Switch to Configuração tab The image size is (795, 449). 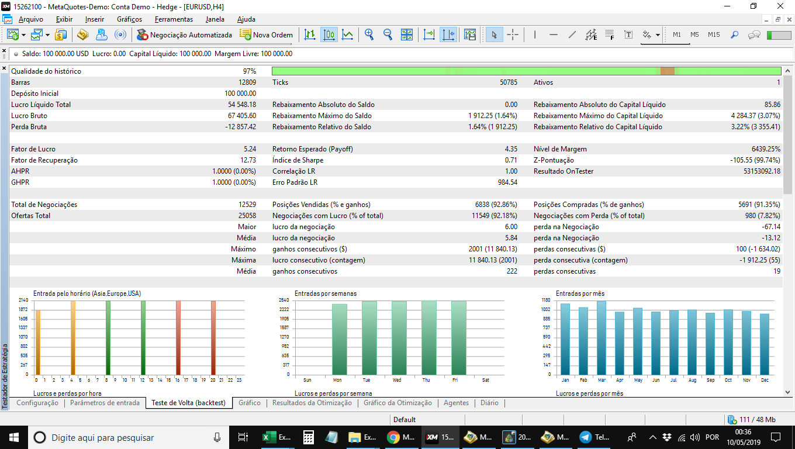pos(37,403)
